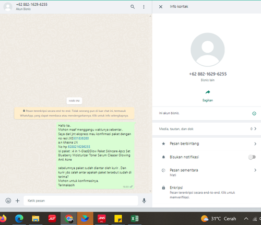Click the timer icon for Pesan sementara

[163, 170]
